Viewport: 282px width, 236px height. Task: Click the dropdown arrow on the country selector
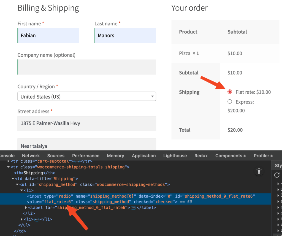(152, 96)
